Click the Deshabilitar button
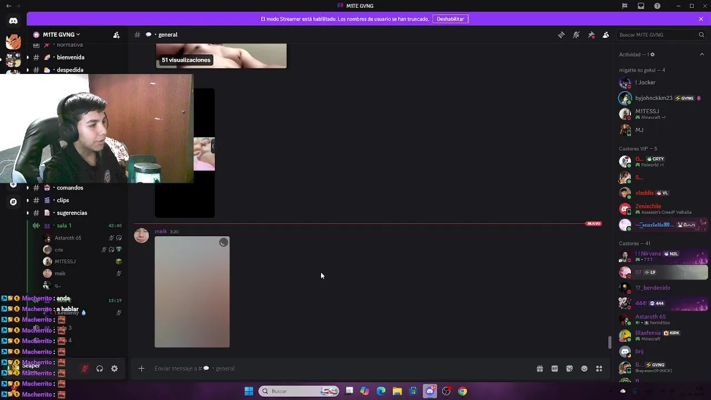Screen dimensions: 711x400 [x=450, y=19]
